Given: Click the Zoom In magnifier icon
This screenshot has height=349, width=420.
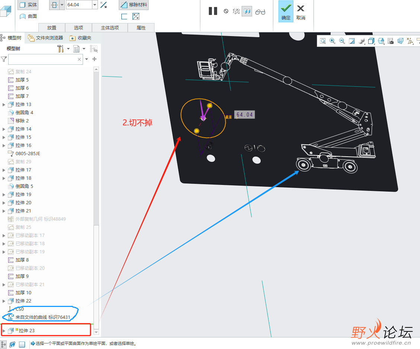Looking at the screenshot, I should click(332, 41).
